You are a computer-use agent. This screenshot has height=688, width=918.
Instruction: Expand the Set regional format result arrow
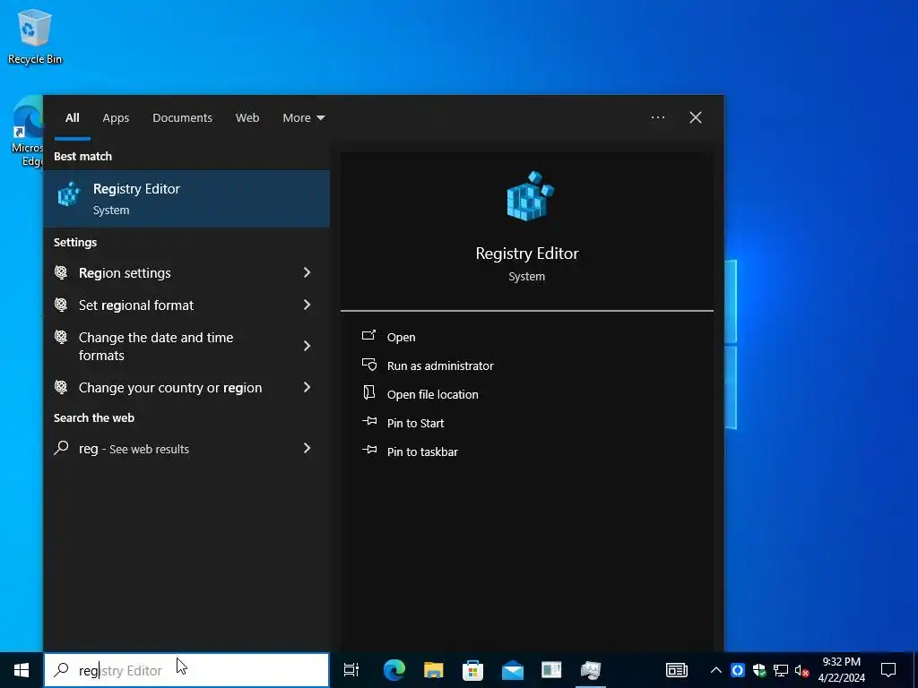pyautogui.click(x=307, y=305)
